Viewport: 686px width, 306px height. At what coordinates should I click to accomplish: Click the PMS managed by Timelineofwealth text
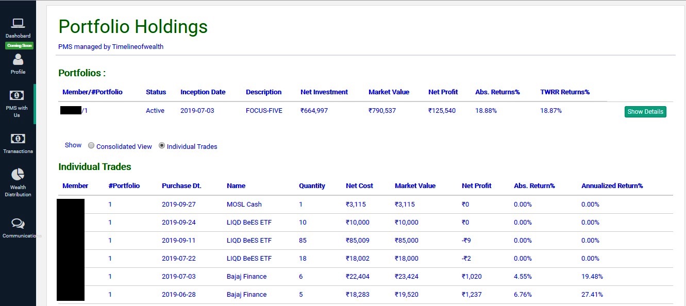[111, 46]
